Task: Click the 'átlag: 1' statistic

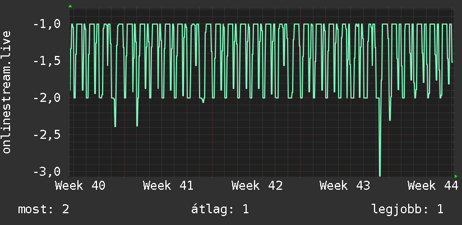Action: [x=220, y=209]
